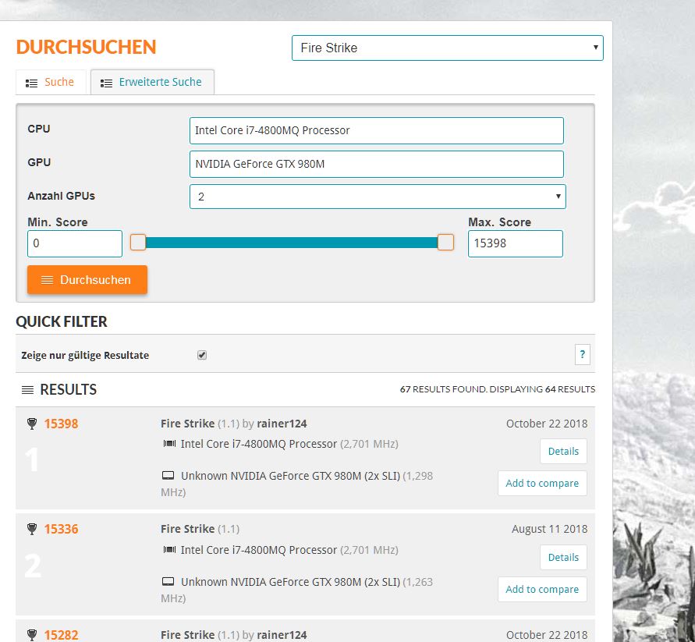
Task: Click the trophy icon beside score 15282
Action: click(x=32, y=635)
